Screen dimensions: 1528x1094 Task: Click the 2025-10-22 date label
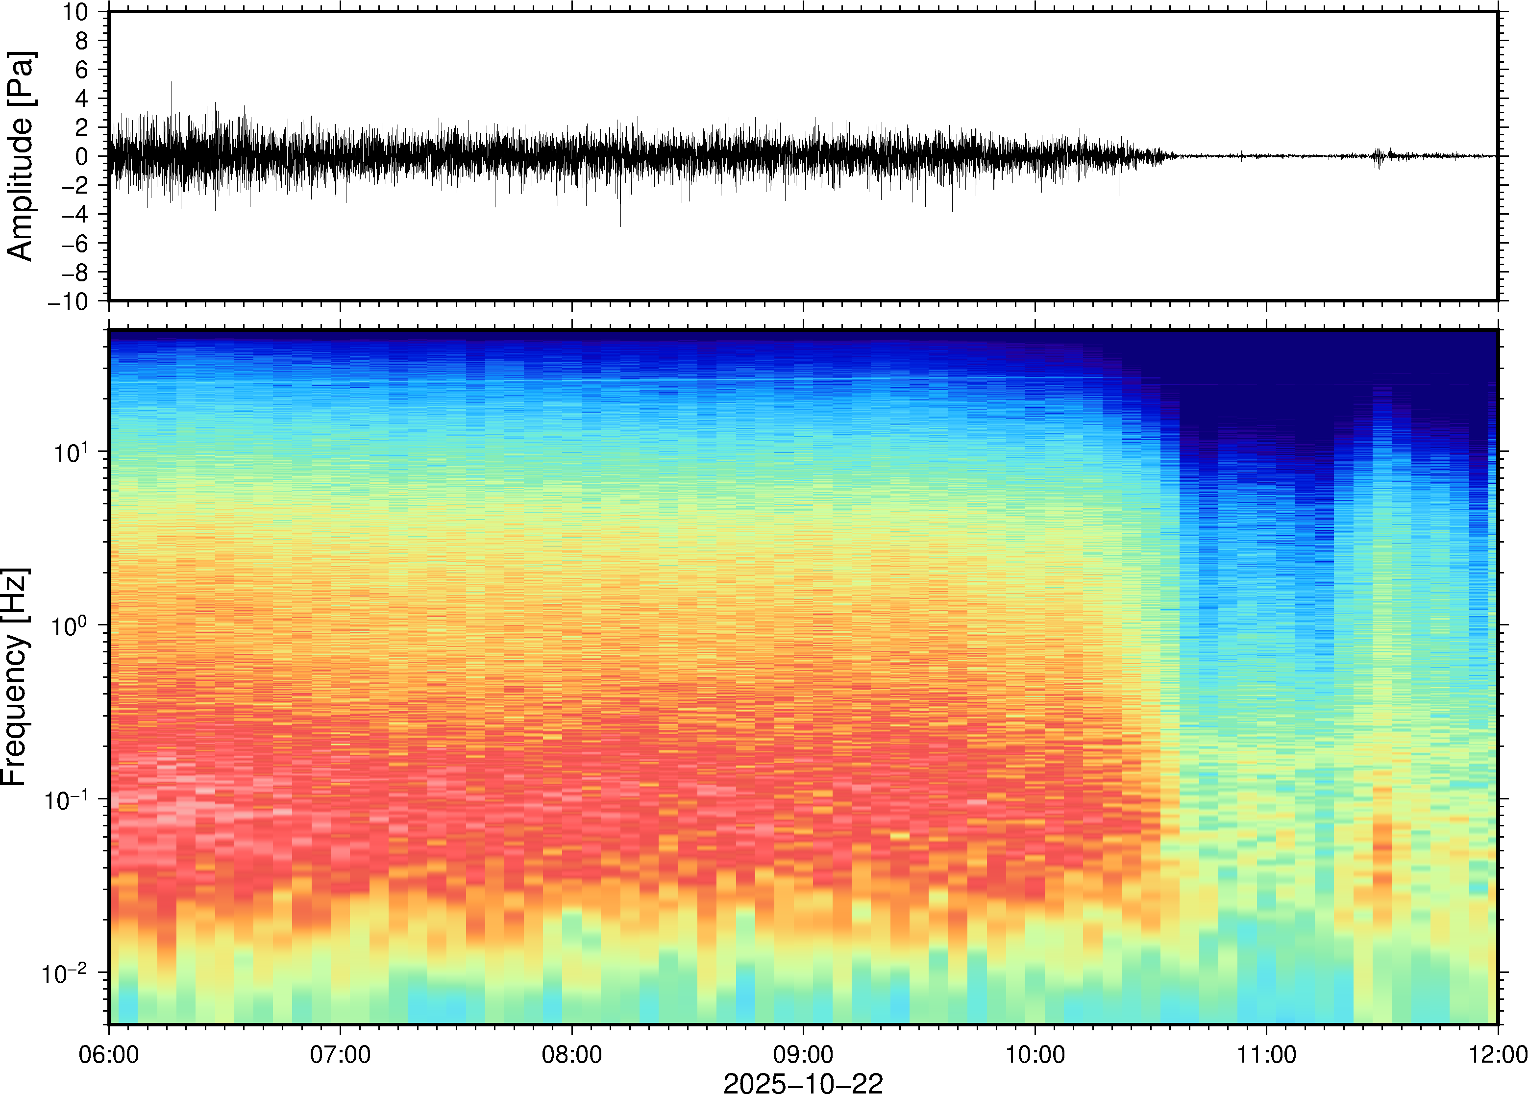pos(803,1083)
